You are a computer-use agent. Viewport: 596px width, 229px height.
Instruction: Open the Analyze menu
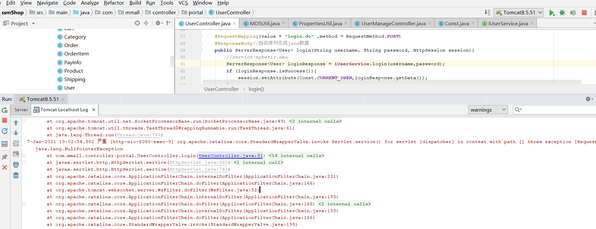[x=90, y=3]
